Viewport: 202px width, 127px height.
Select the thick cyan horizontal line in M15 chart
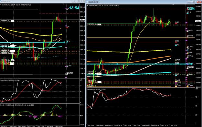[139, 64]
